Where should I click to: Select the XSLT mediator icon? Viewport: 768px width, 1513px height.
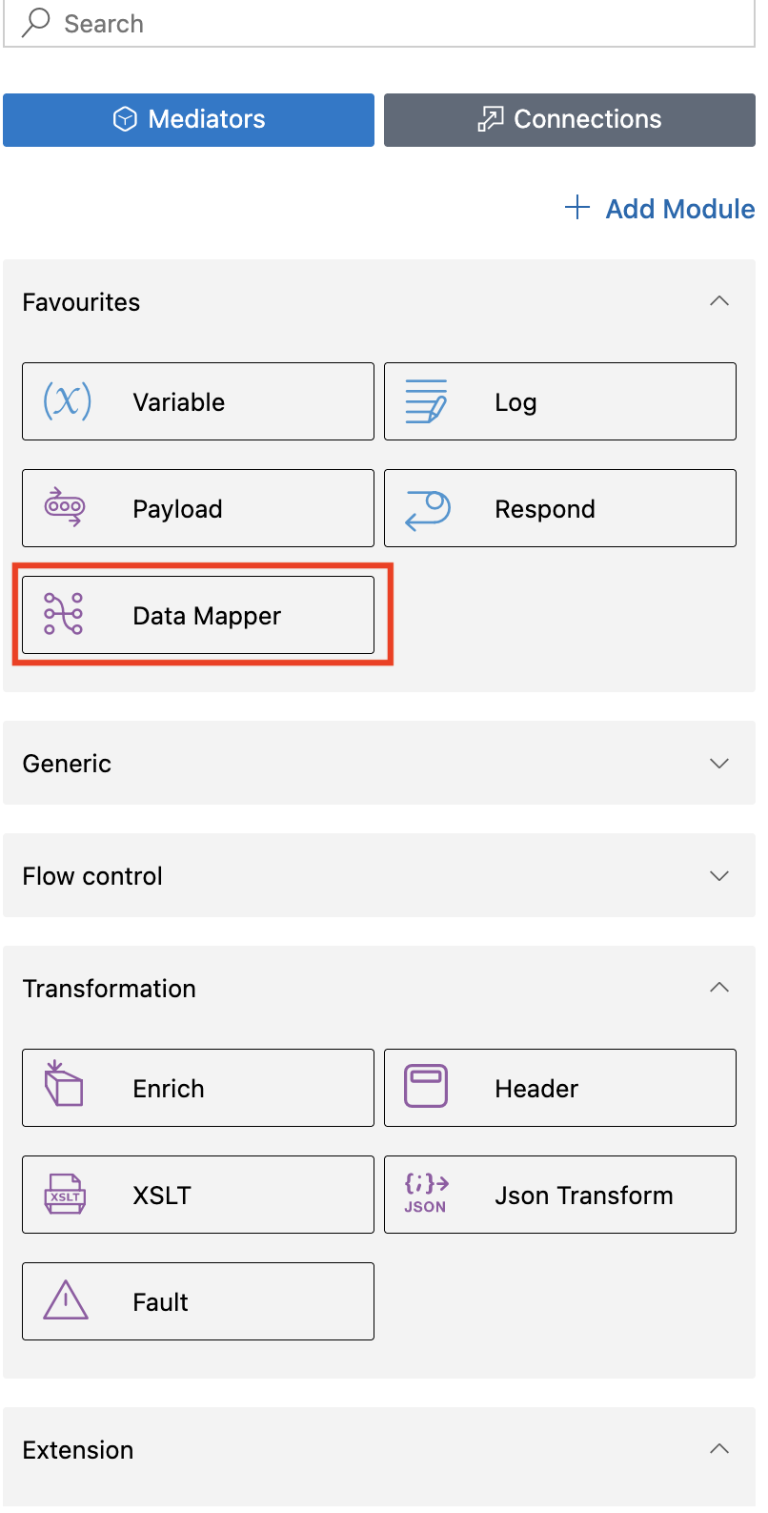tap(65, 1195)
